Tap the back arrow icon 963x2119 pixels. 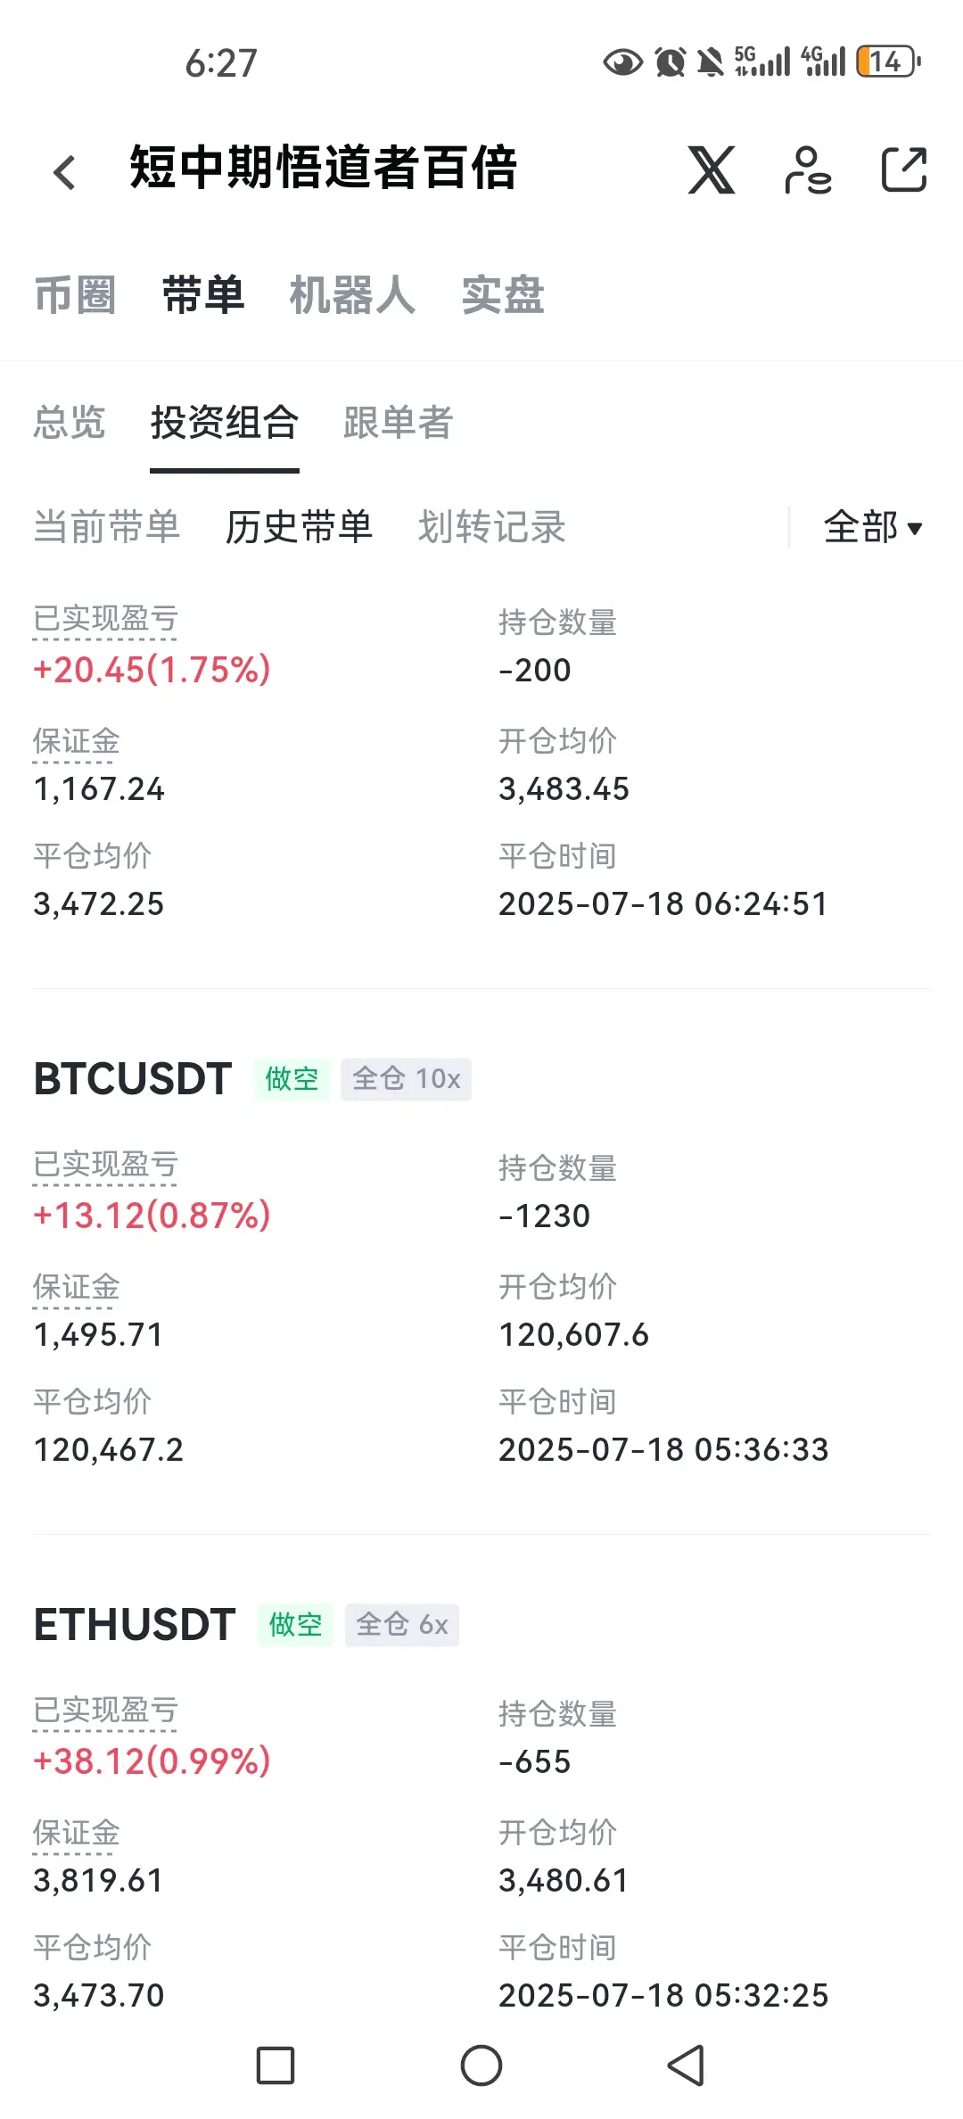tap(64, 172)
